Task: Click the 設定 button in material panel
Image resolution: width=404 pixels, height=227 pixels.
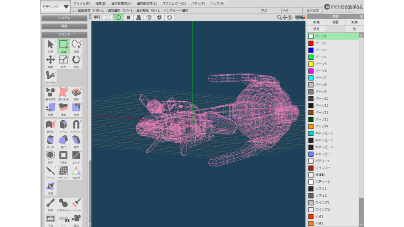Action: [x=316, y=29]
